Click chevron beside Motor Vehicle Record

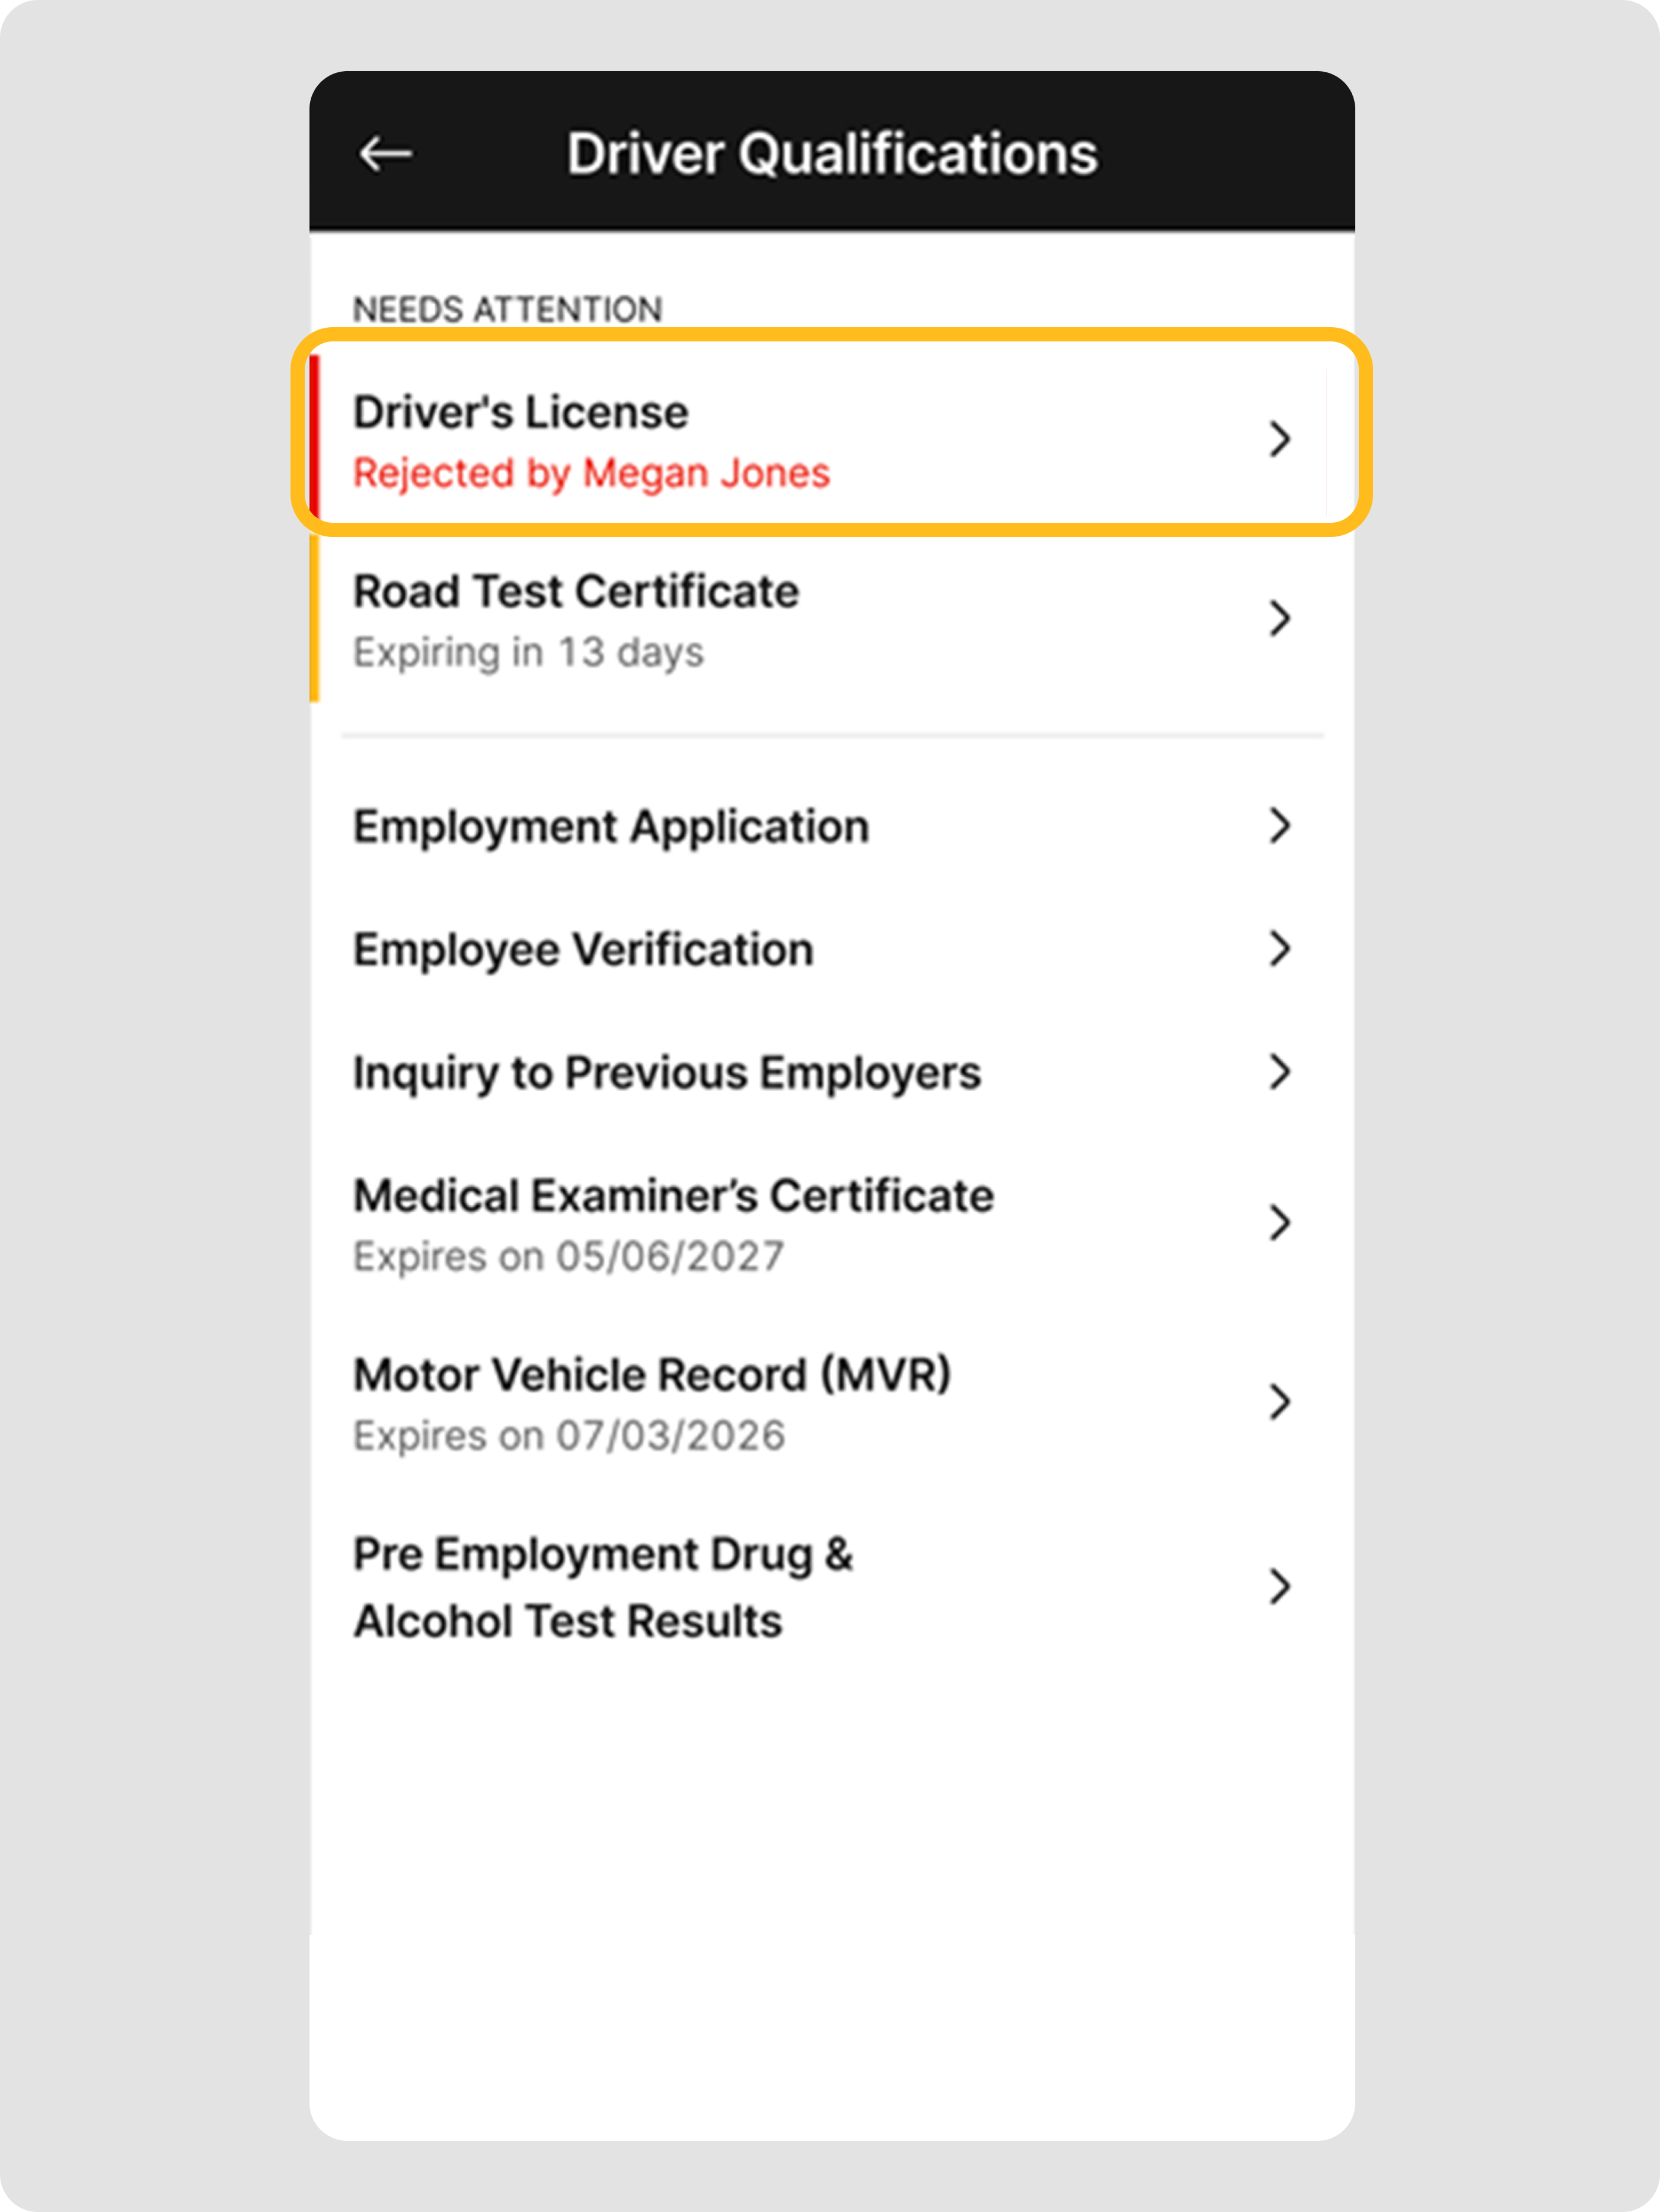coord(1279,1402)
